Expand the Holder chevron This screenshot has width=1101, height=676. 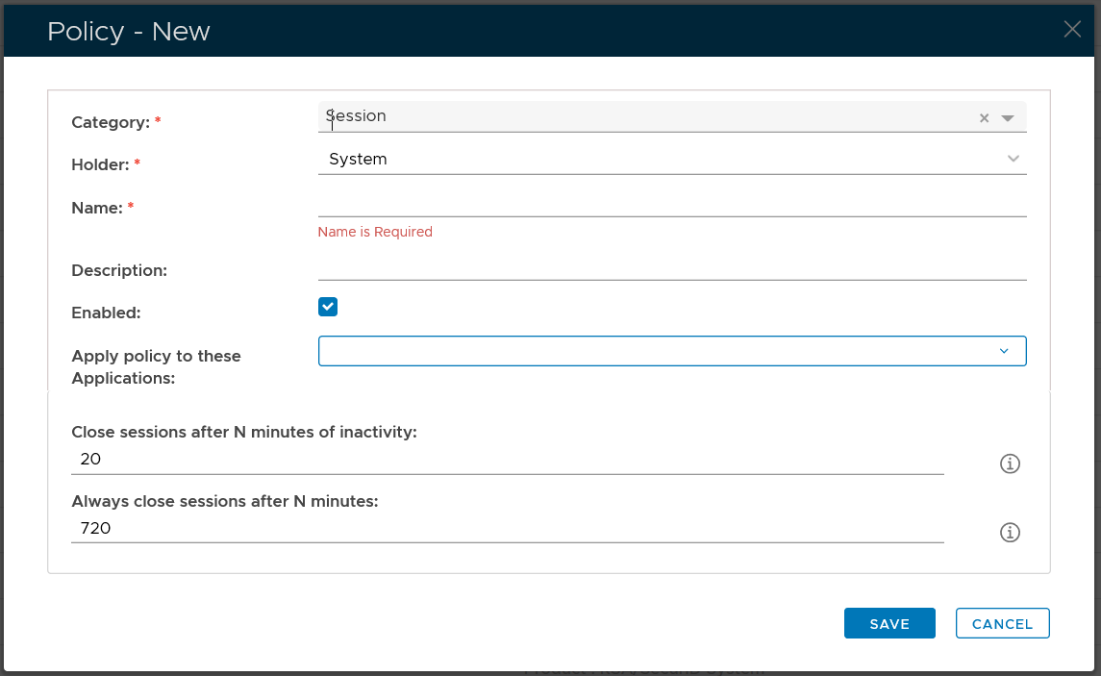click(1013, 159)
